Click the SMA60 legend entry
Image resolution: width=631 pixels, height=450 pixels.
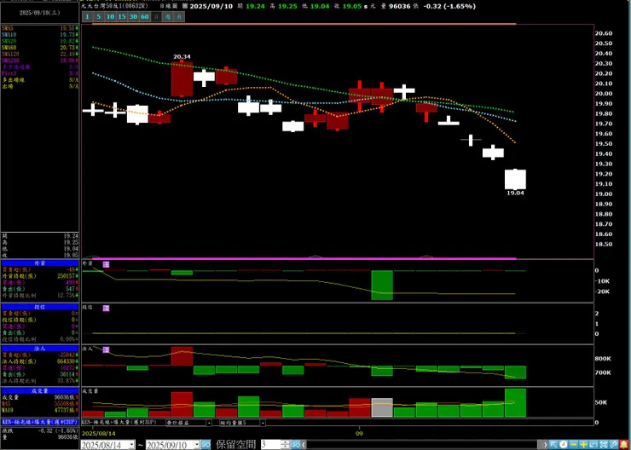(39, 48)
